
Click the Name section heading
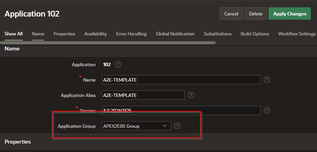pos(12,48)
